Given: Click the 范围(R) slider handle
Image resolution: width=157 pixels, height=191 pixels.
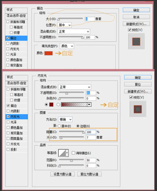Looking at the screenshot, I should coord(71,160).
